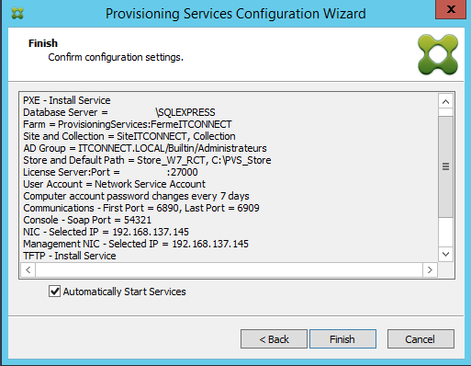The image size is (471, 366).
Task: Click the green Citrix logo in header
Action: click(438, 54)
